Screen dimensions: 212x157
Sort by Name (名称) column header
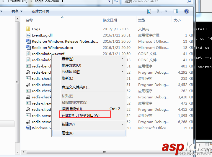[29, 20]
